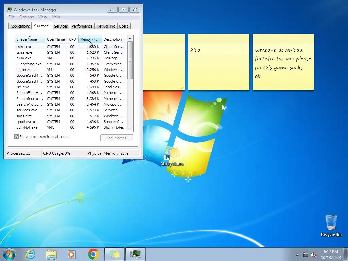Image resolution: width=348 pixels, height=261 pixels.
Task: Select the smss.exe process row
Action: click(x=71, y=116)
